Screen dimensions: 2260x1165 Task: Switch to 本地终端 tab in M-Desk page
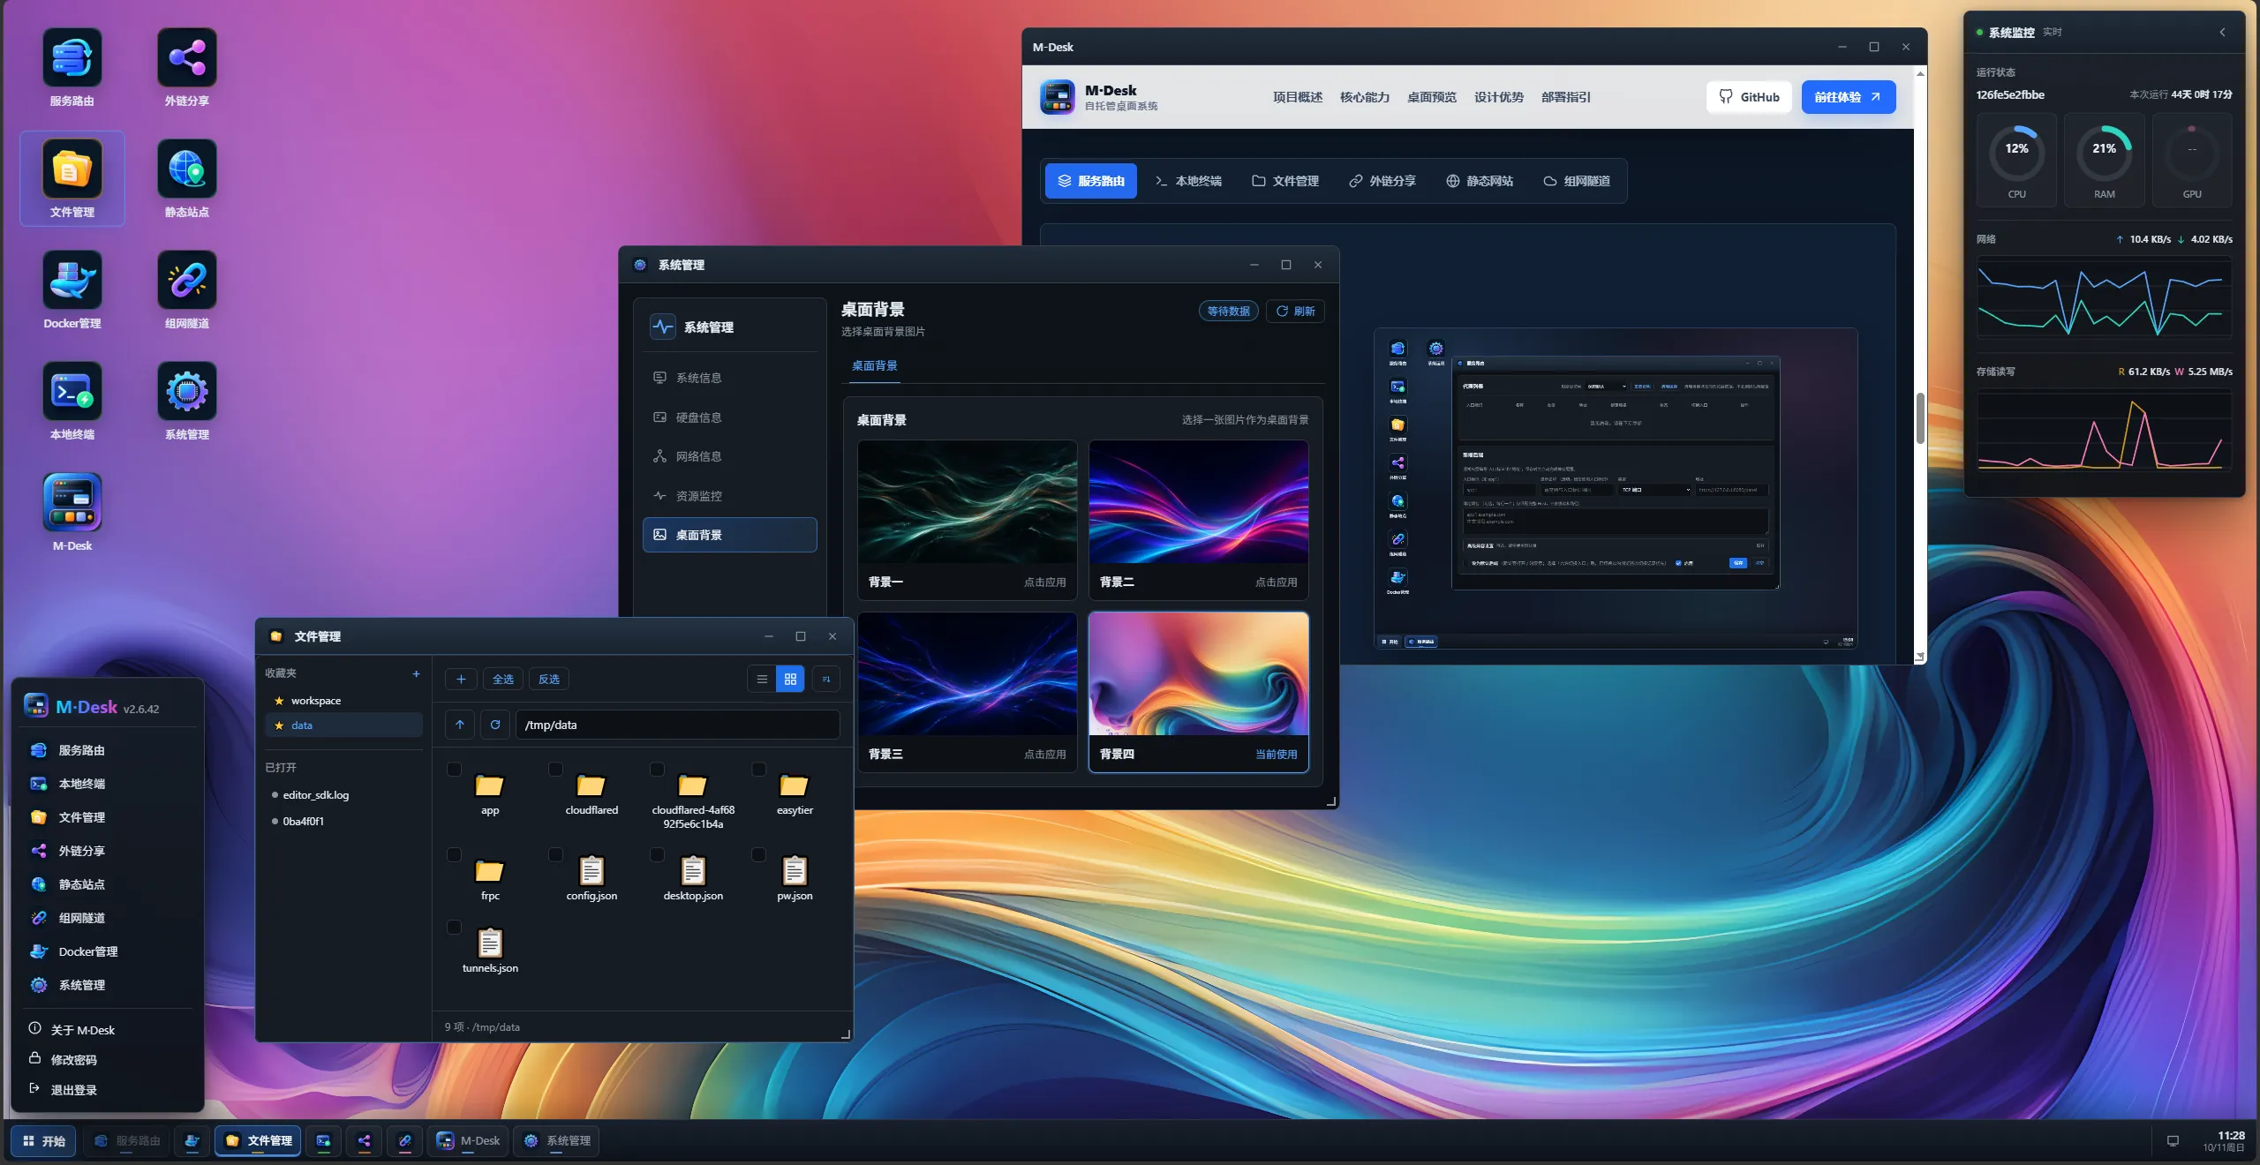(x=1188, y=181)
